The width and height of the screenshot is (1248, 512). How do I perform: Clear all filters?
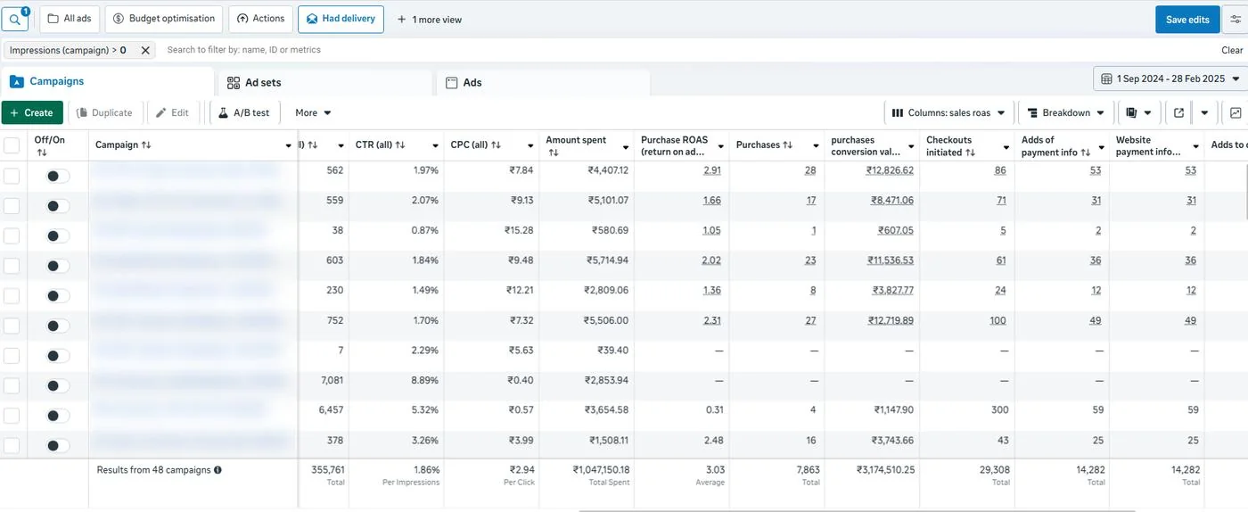(x=1232, y=51)
